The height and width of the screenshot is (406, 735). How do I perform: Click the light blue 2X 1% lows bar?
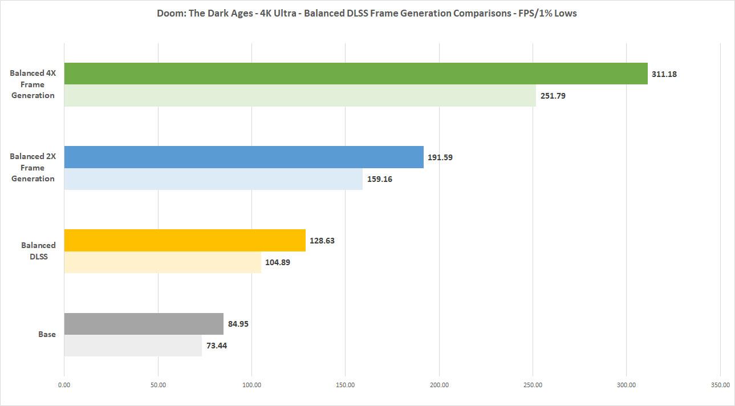(213, 179)
